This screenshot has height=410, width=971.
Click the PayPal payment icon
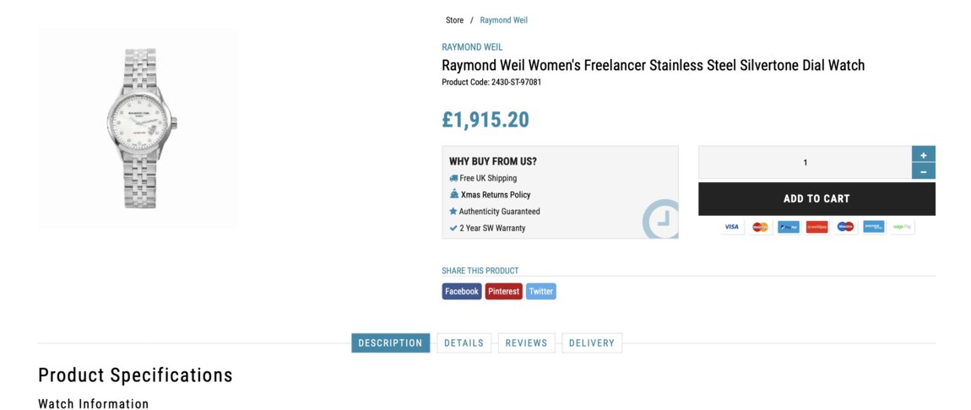tap(788, 227)
